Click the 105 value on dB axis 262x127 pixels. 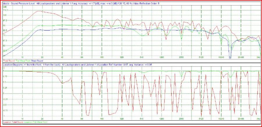pyautogui.click(x=4, y=15)
